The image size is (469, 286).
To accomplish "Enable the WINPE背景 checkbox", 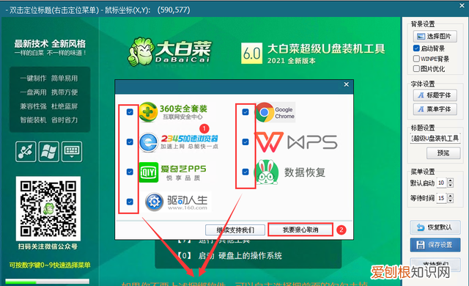I will [x=416, y=59].
